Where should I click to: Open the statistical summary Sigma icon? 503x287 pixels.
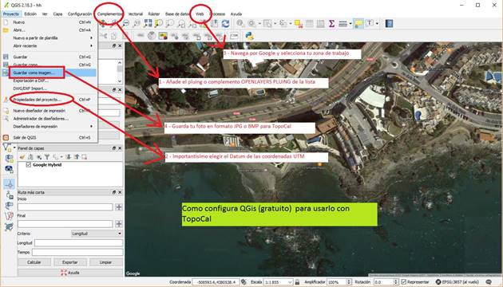coord(331,23)
